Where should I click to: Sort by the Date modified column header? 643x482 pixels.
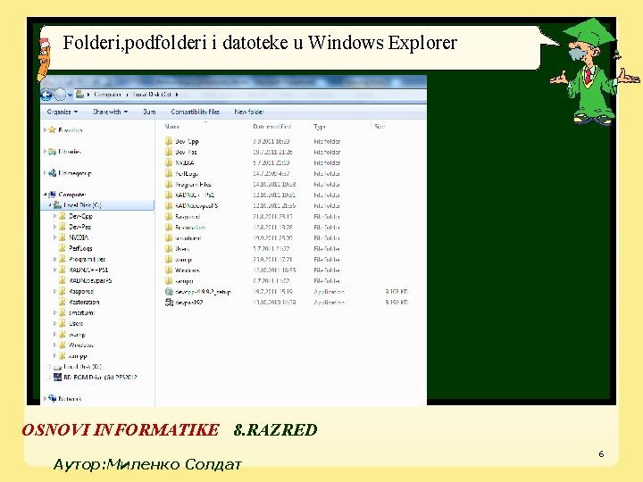click(272, 127)
